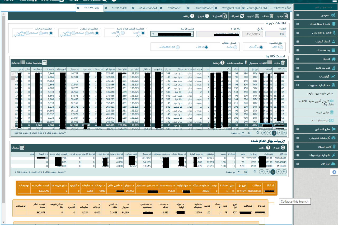Click the لیست کالا ها grid vertical scrollbar thumb

[x=13, y=78]
